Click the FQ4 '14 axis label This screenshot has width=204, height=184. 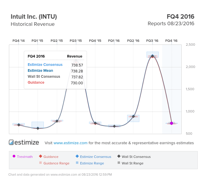click(x=18, y=41)
